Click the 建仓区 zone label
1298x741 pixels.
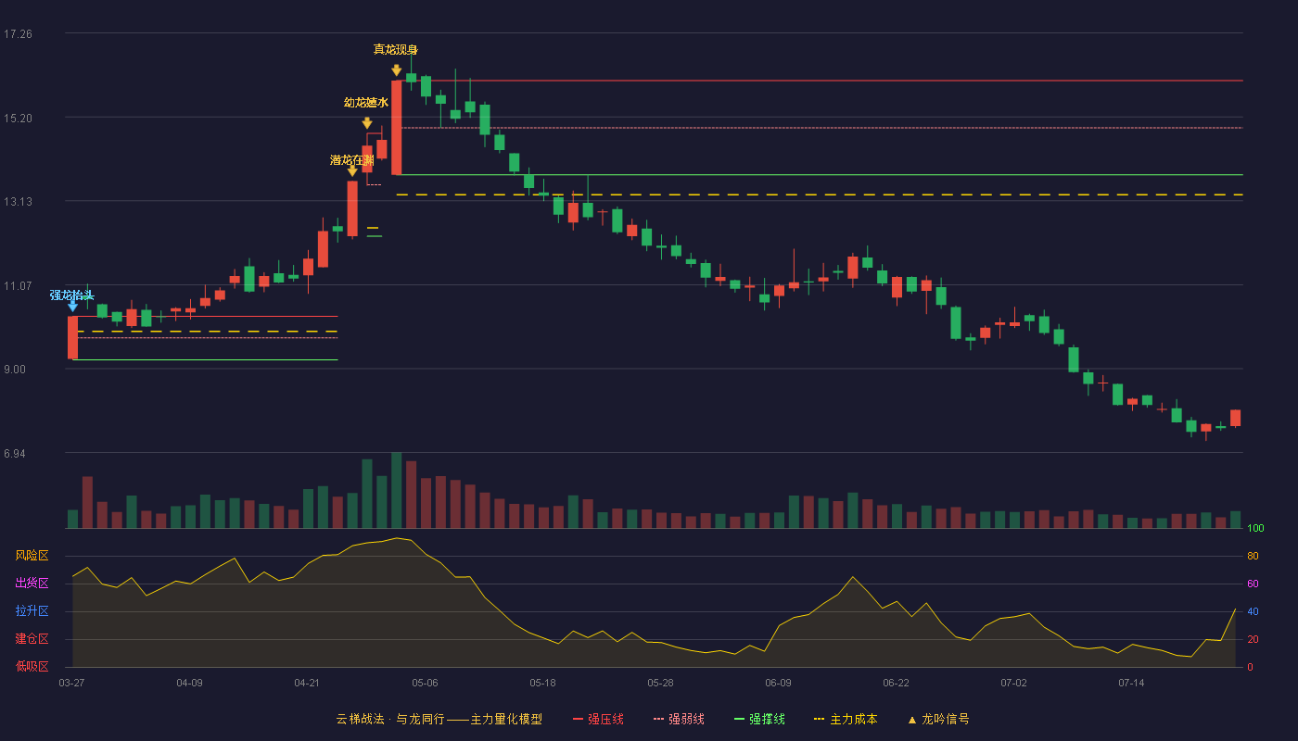32,639
